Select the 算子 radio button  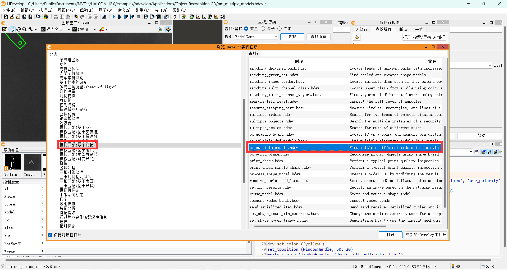coord(263,29)
